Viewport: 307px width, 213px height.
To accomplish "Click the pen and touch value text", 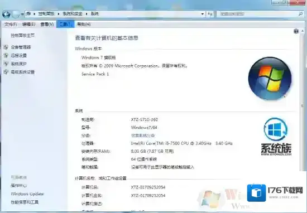I will 162,167.
